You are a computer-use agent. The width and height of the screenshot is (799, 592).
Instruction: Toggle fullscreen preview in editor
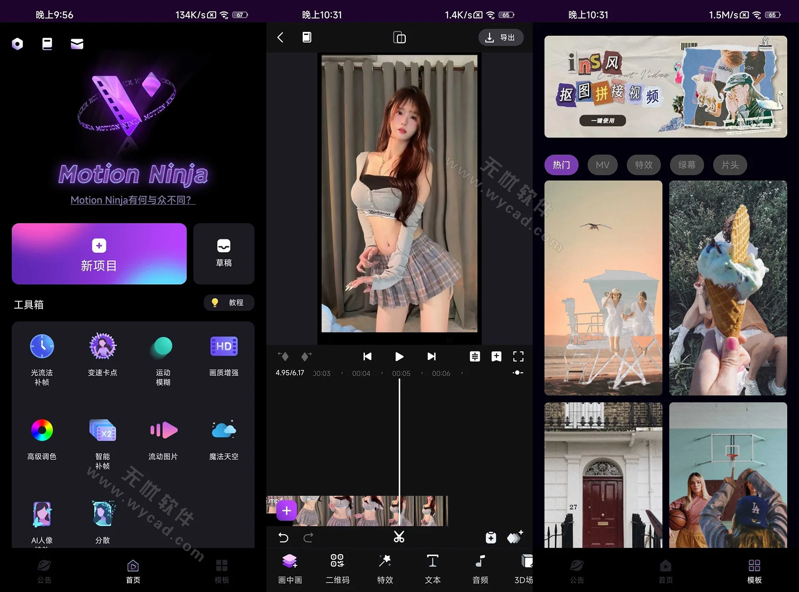(518, 357)
